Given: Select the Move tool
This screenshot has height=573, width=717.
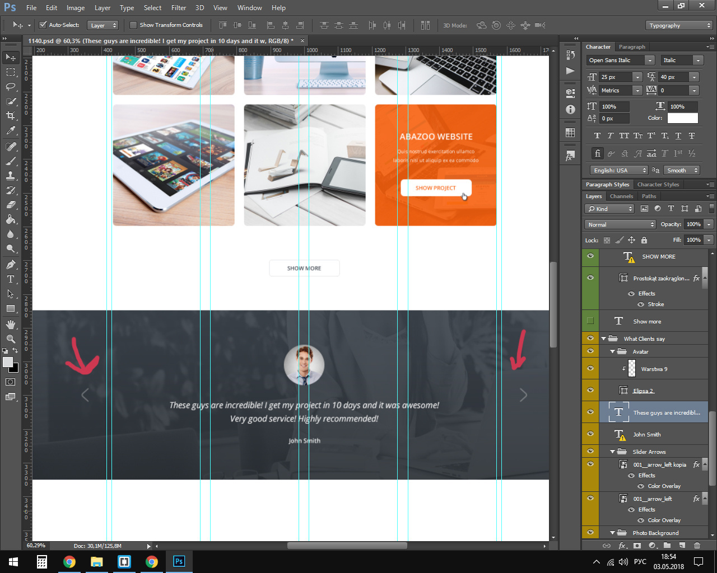Looking at the screenshot, I should (x=11, y=58).
